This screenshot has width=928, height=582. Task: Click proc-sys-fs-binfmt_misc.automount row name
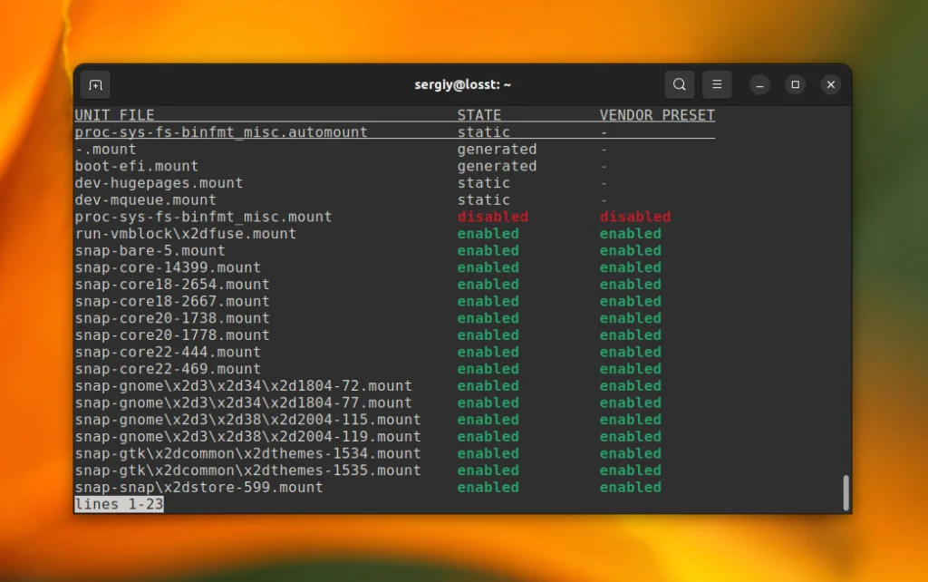221,132
